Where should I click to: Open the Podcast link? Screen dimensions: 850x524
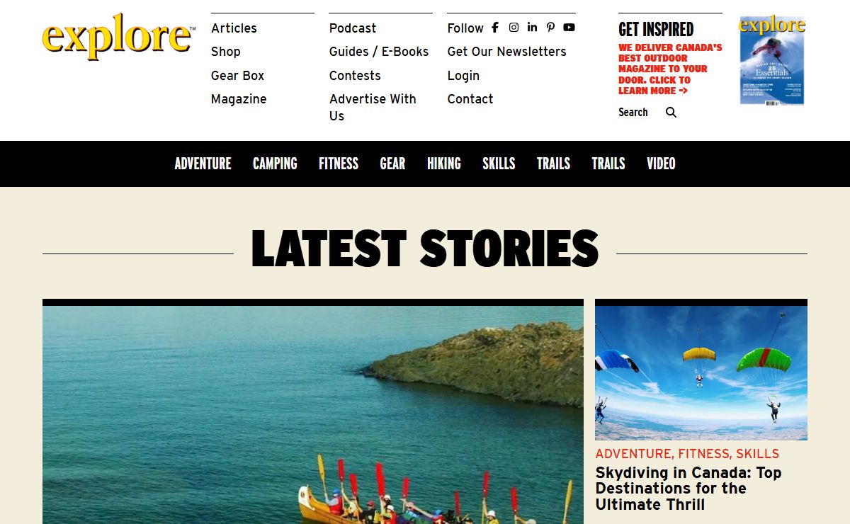[353, 28]
